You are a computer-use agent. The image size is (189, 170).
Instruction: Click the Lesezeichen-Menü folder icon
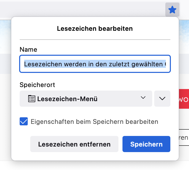pos(31,98)
